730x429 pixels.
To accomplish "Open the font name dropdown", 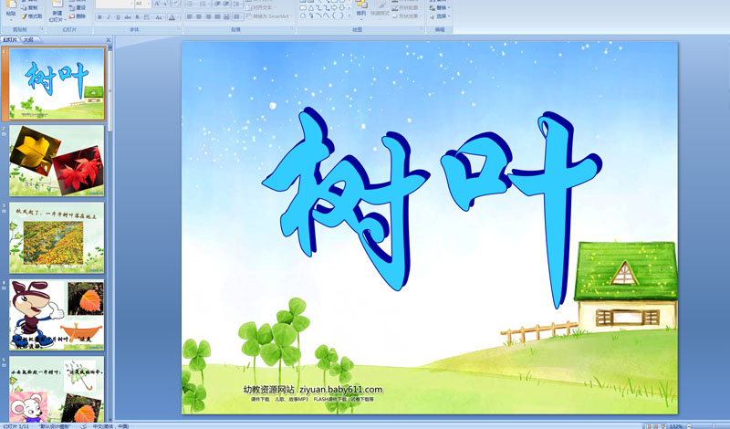I will pos(131,4).
